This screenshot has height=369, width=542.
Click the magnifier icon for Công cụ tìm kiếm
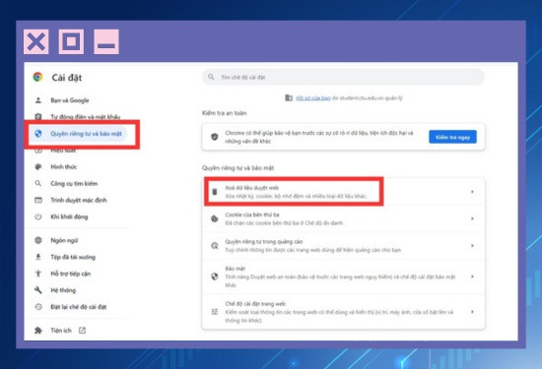coord(38,183)
